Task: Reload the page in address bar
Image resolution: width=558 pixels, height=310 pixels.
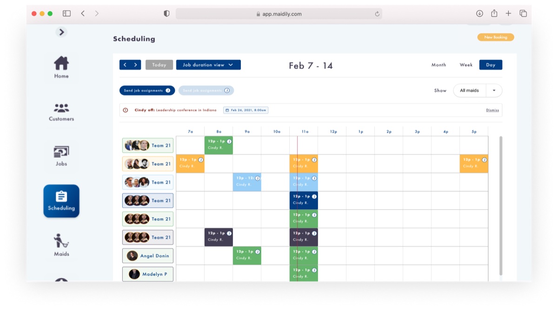Action: 377,14
